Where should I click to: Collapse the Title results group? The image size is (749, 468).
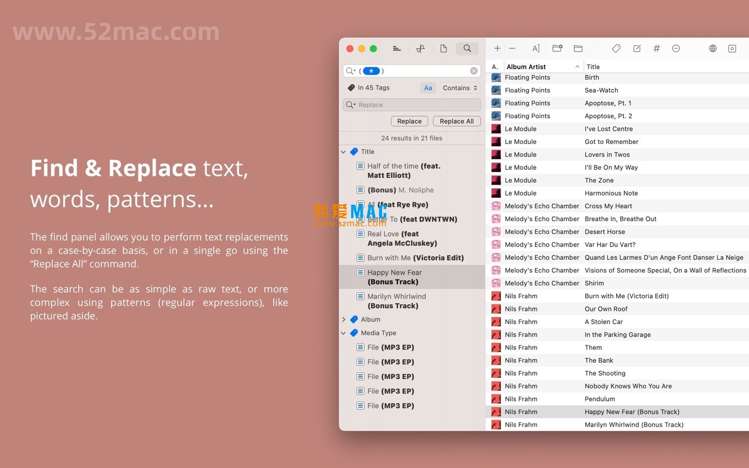pyautogui.click(x=343, y=152)
